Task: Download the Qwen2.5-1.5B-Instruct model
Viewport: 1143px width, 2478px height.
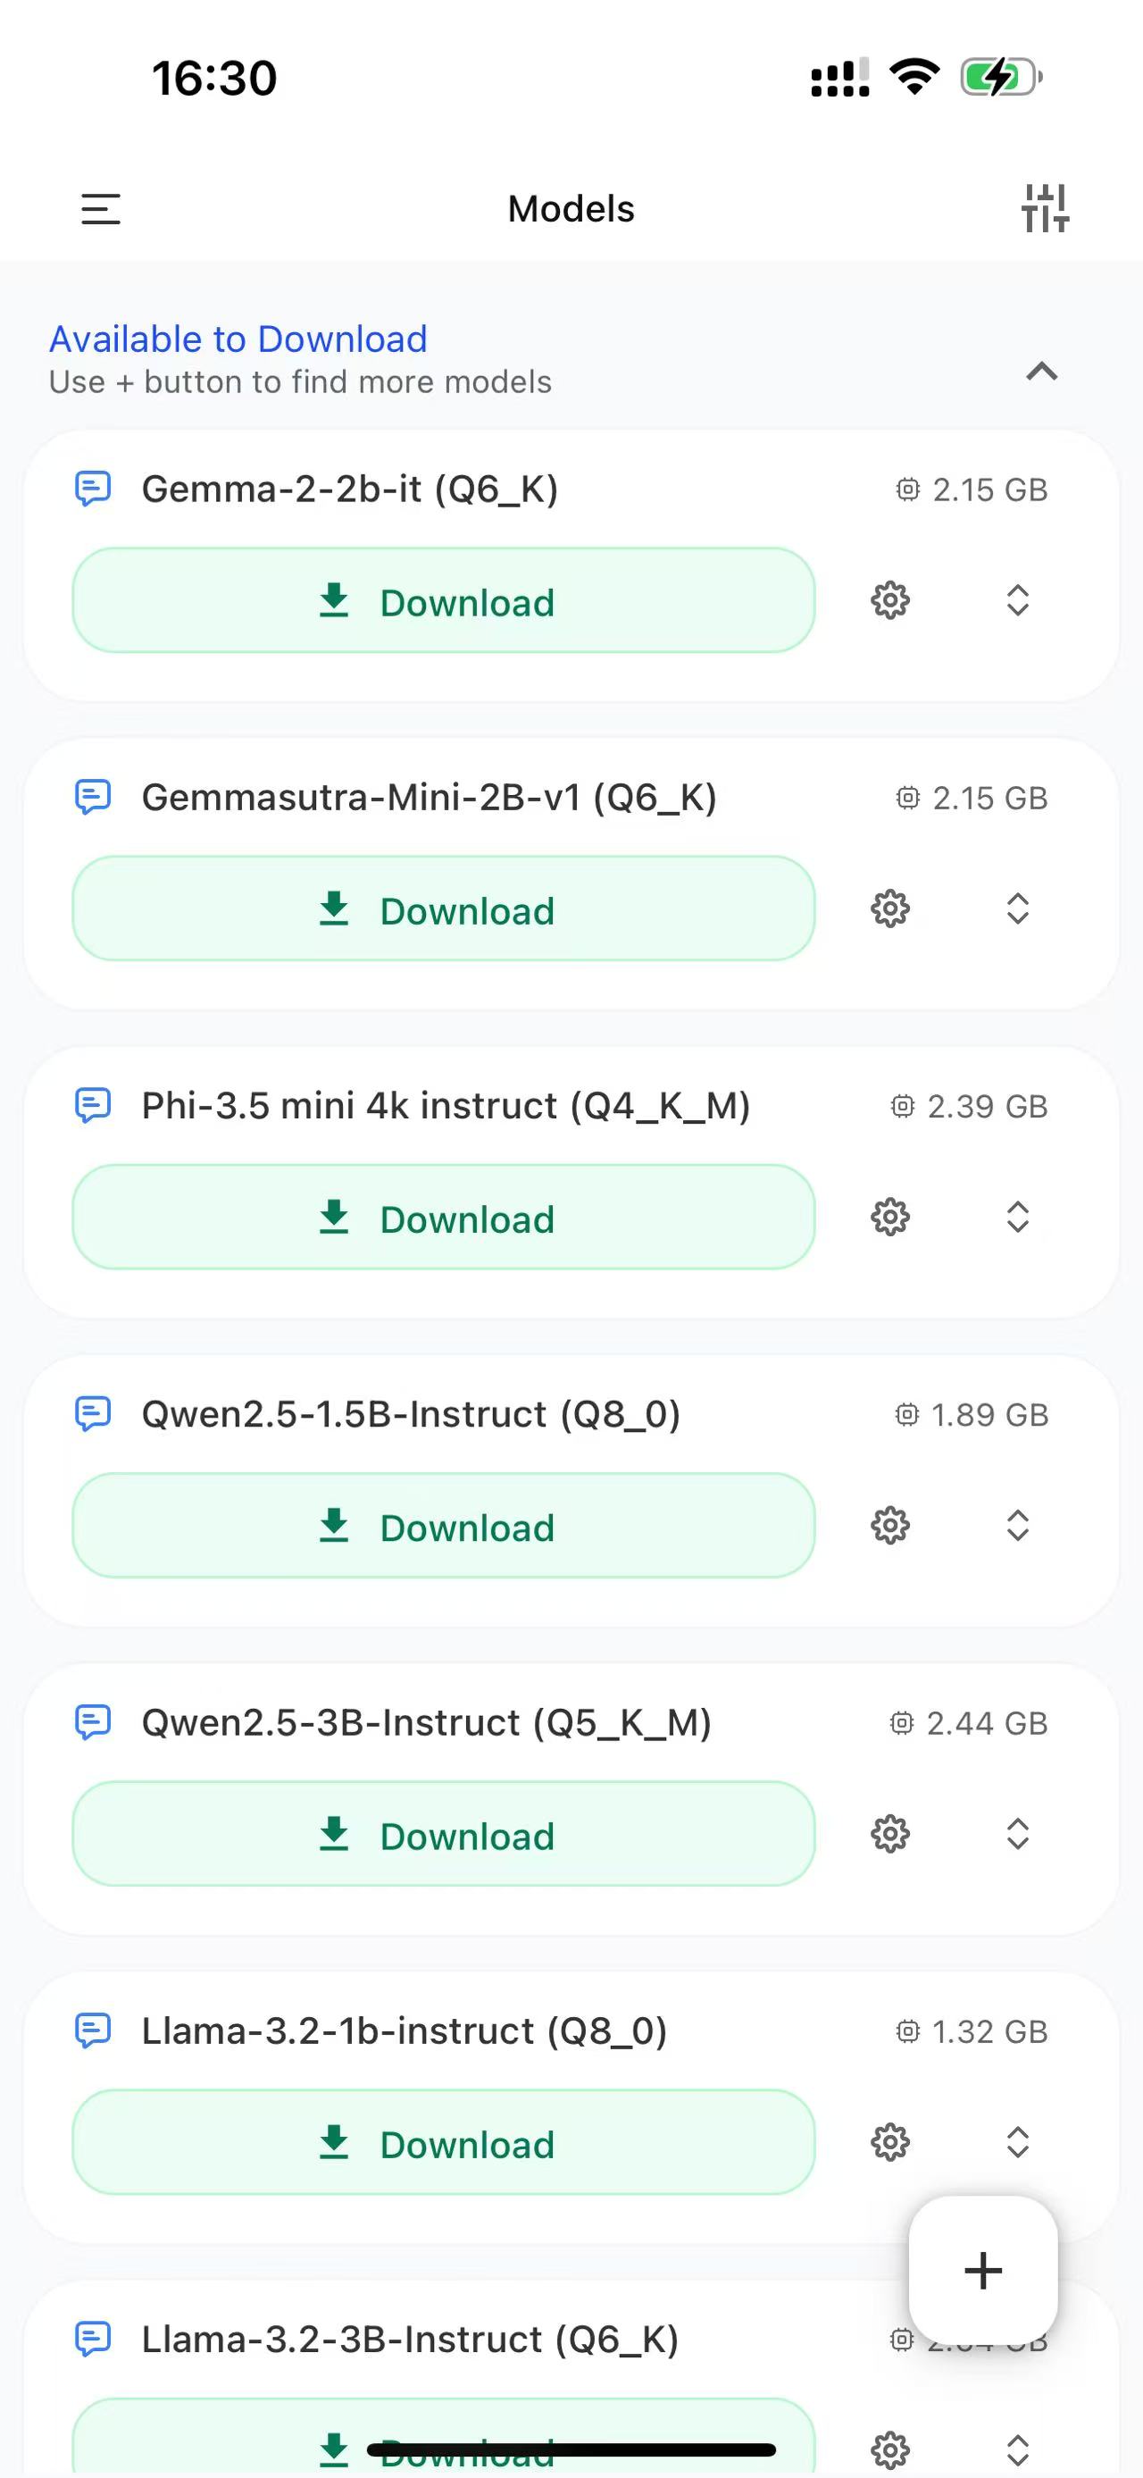Action: 443,1526
